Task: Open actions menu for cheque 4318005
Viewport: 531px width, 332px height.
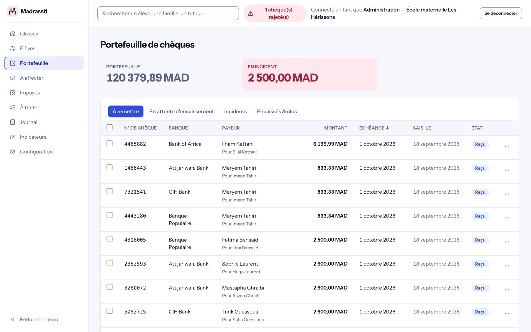Action: point(507,242)
